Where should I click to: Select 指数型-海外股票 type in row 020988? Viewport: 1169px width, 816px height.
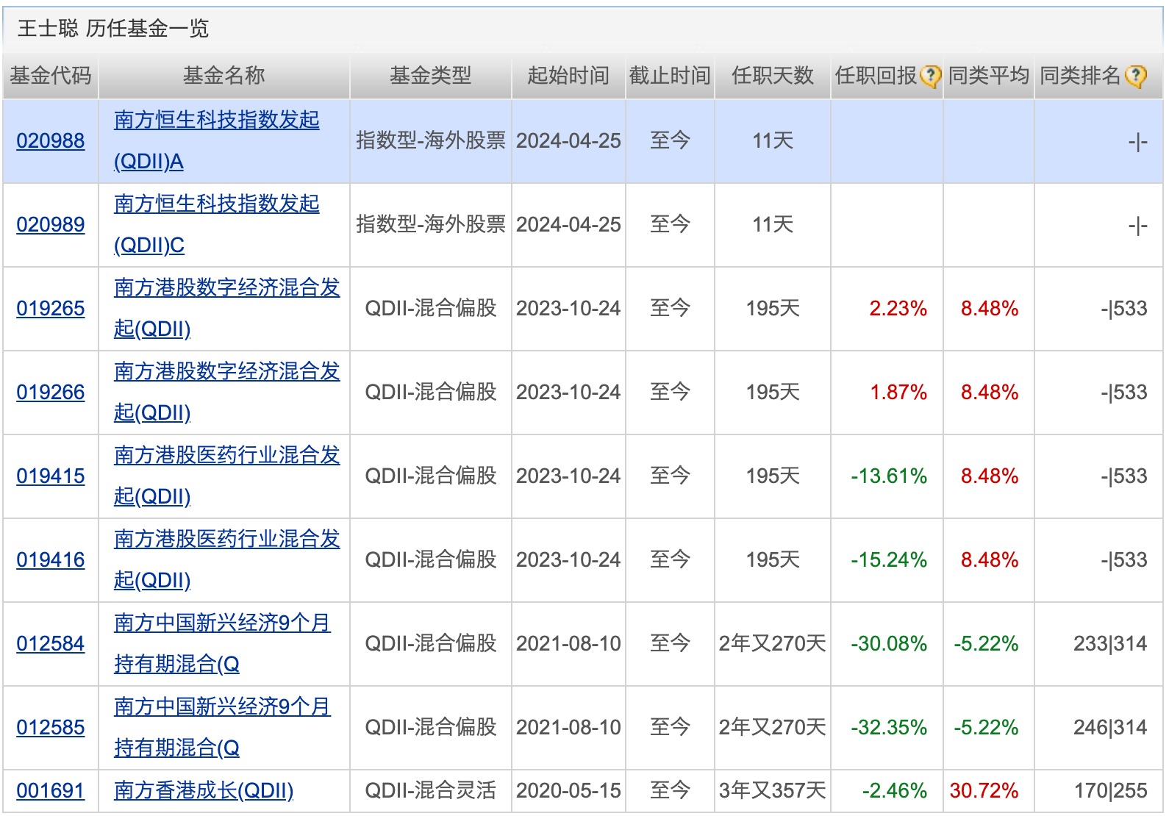(x=431, y=141)
